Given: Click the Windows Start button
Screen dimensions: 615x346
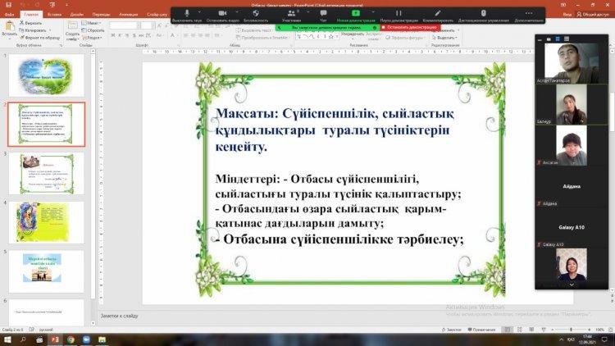Looking at the screenshot, I should click(x=7, y=339).
